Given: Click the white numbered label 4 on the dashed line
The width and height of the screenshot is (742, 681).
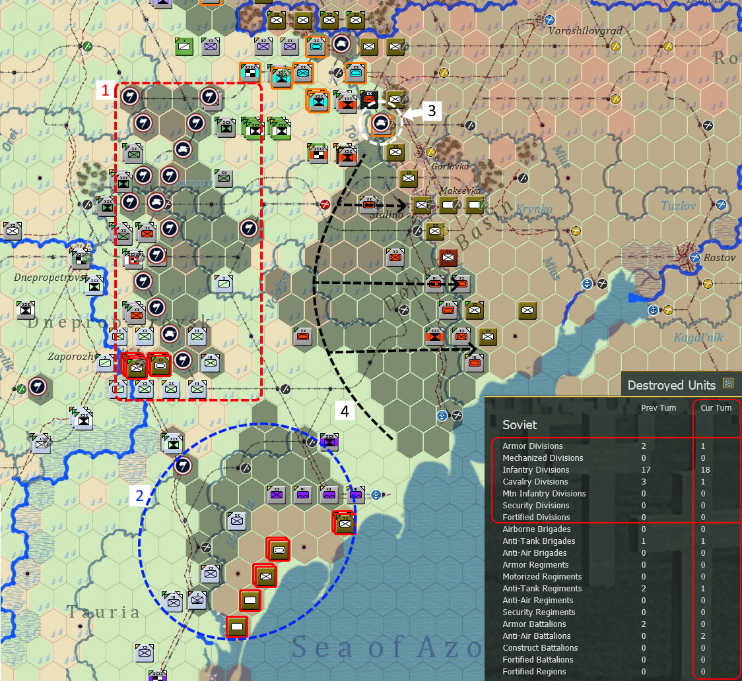Looking at the screenshot, I should 343,411.
